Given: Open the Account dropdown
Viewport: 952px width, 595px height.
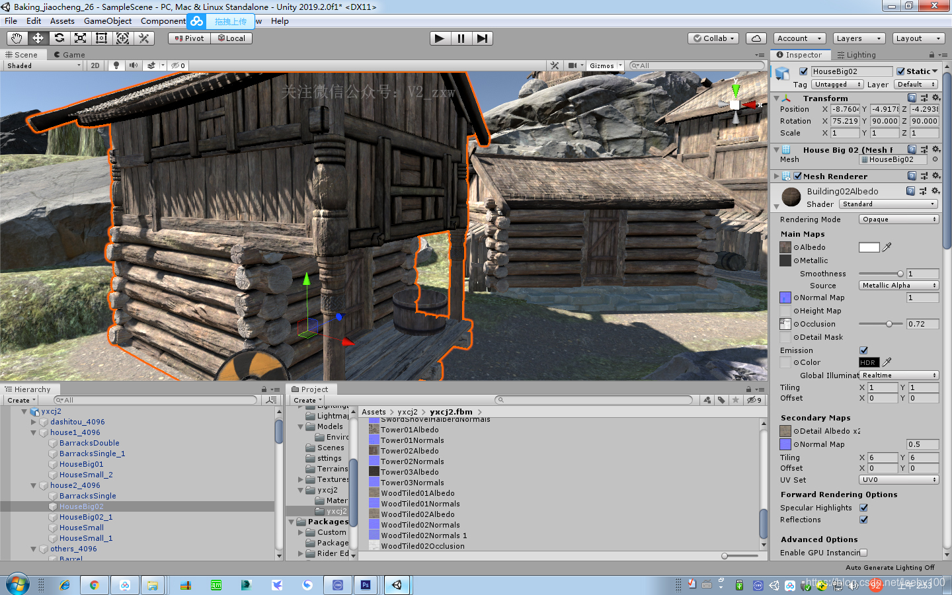Looking at the screenshot, I should [x=799, y=38].
